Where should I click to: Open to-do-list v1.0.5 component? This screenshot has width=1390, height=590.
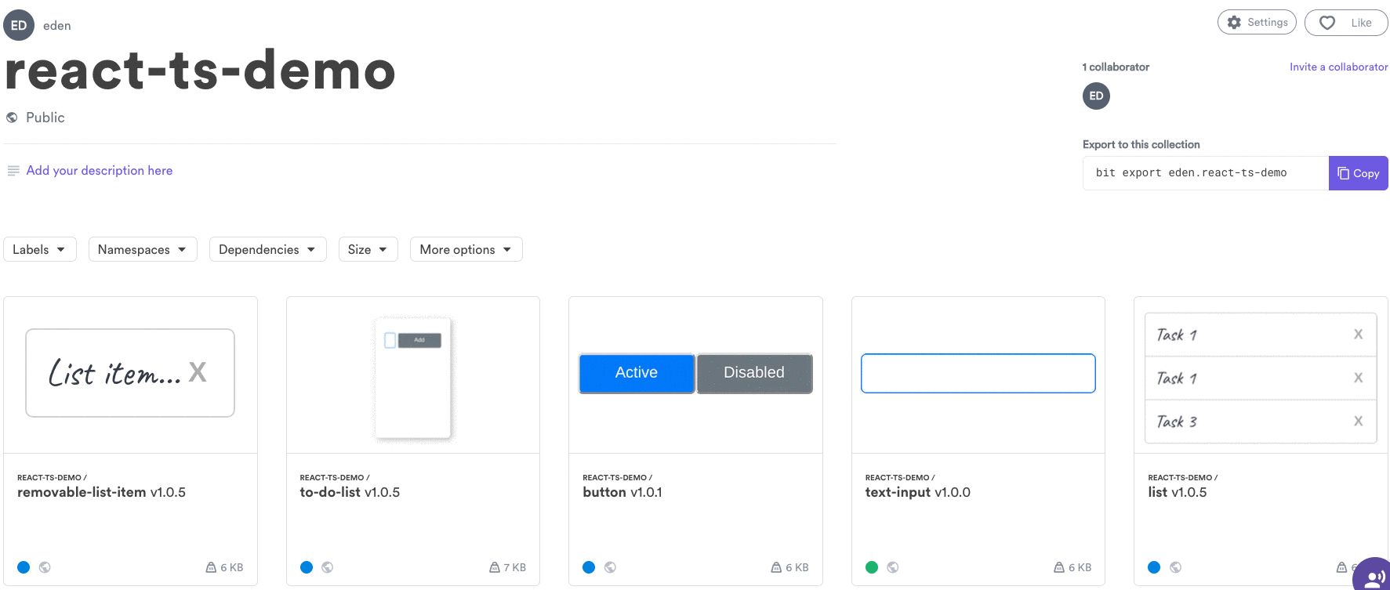point(350,492)
